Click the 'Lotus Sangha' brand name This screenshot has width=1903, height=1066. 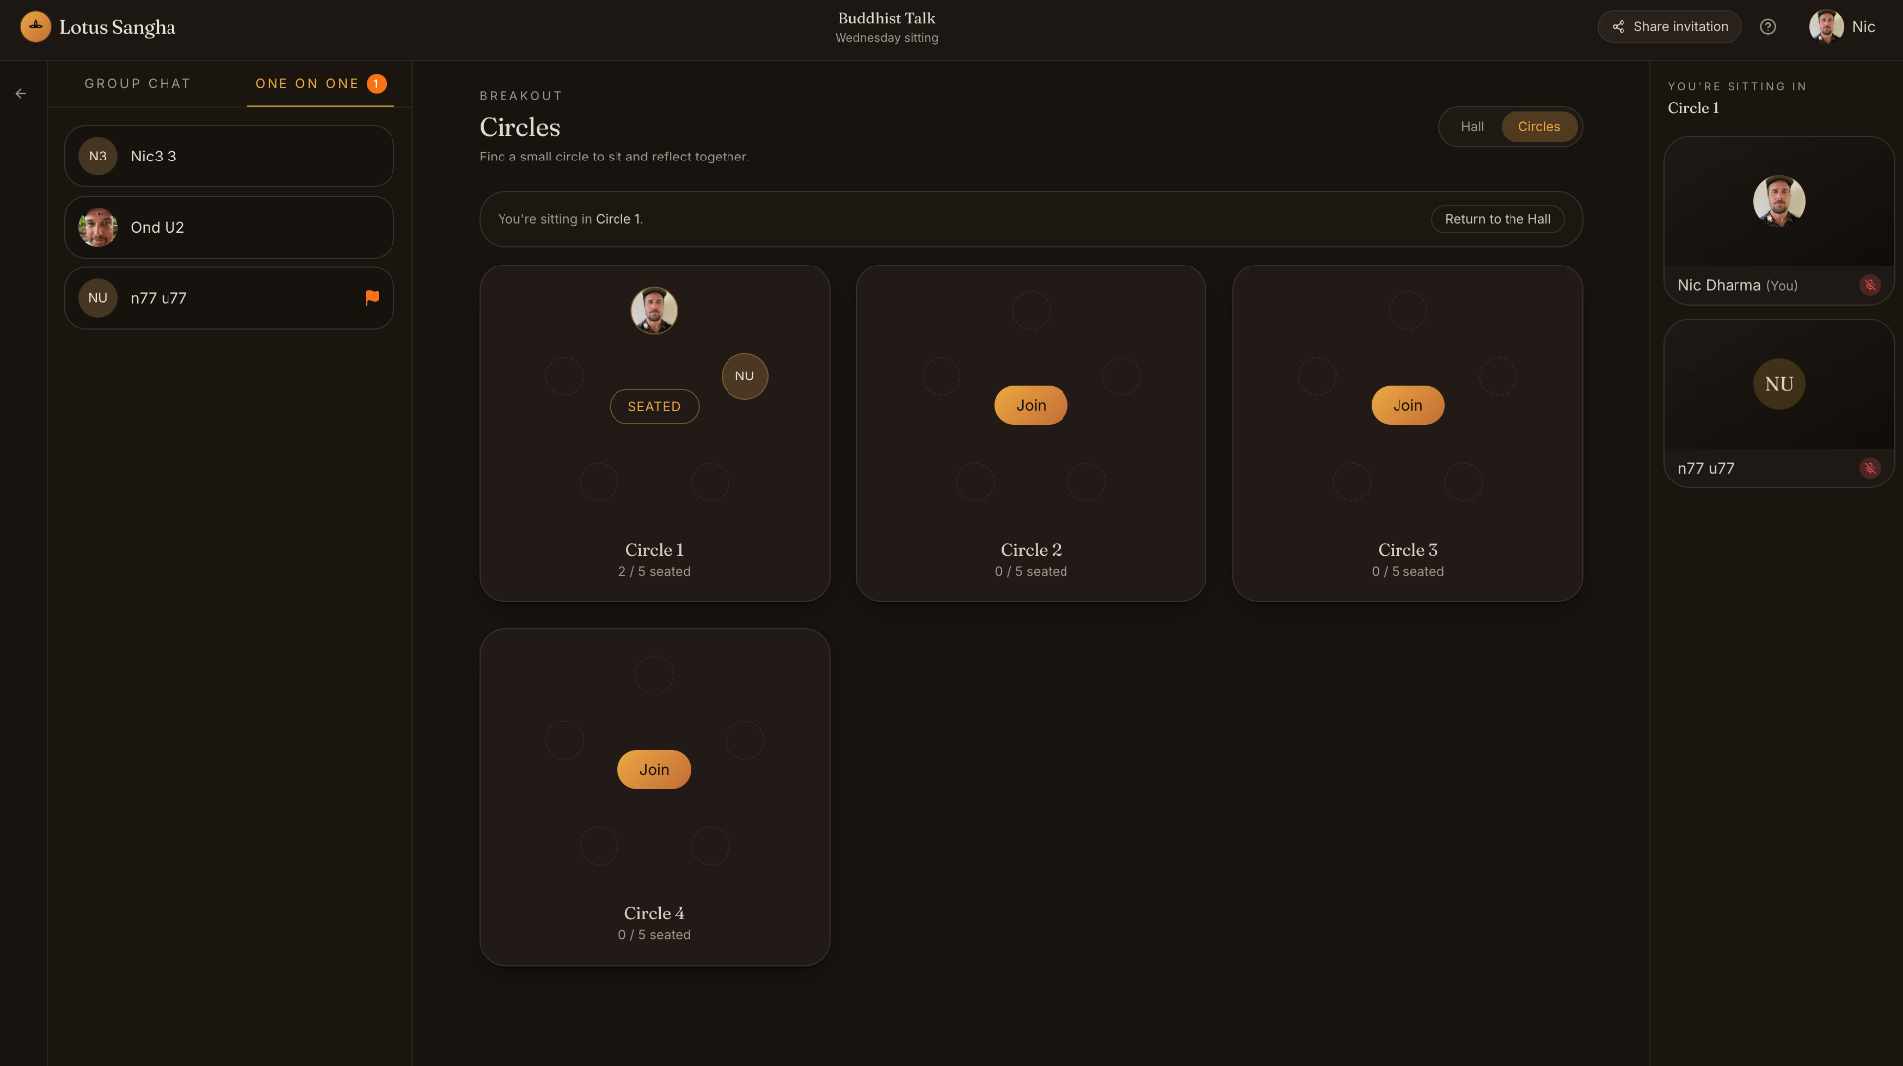[117, 27]
